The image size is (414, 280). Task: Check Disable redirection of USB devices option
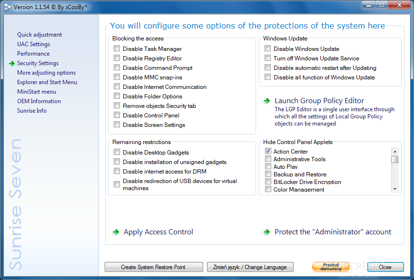tap(117, 184)
